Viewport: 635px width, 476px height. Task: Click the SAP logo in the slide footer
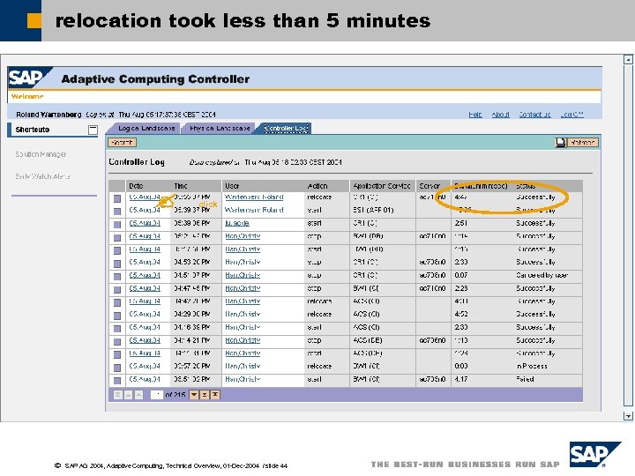coord(594,454)
